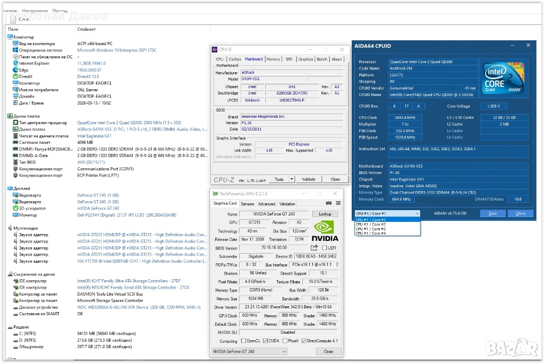This screenshot has width=544, height=363.
Task: Open the GPU-Z hamburger menu icon
Action: click(338, 203)
